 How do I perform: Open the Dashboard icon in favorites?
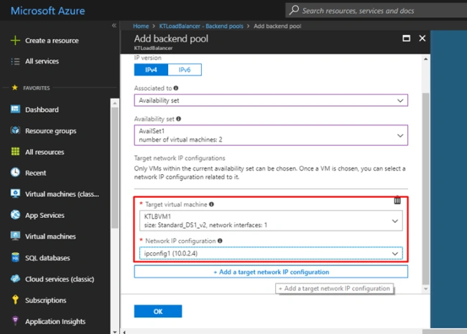click(15, 109)
